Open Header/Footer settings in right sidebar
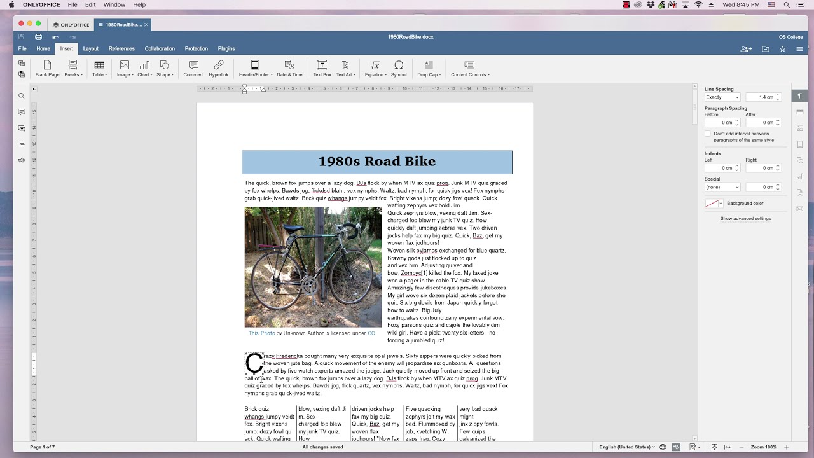Screen dimensions: 814x458 coord(799,144)
